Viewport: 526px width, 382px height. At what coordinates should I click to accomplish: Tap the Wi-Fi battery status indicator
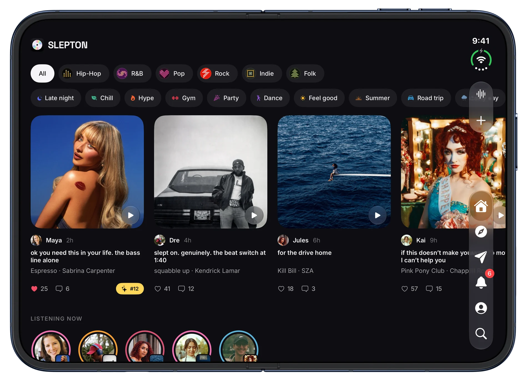[x=481, y=60]
